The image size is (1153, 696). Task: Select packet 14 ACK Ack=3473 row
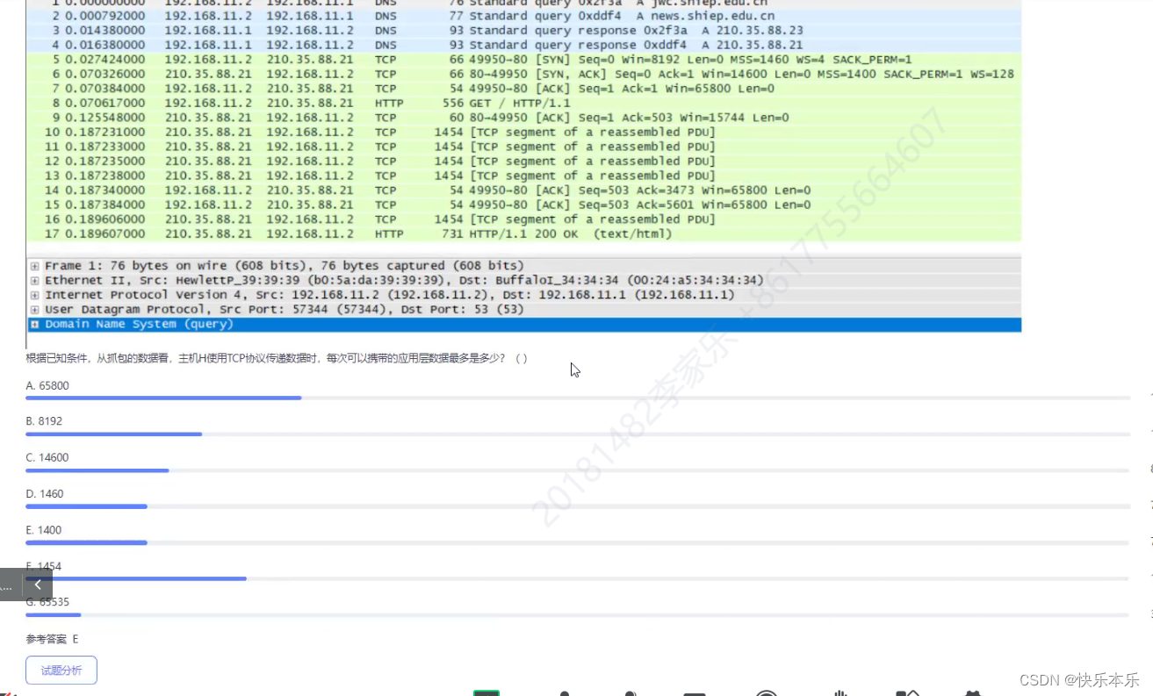click(x=523, y=190)
